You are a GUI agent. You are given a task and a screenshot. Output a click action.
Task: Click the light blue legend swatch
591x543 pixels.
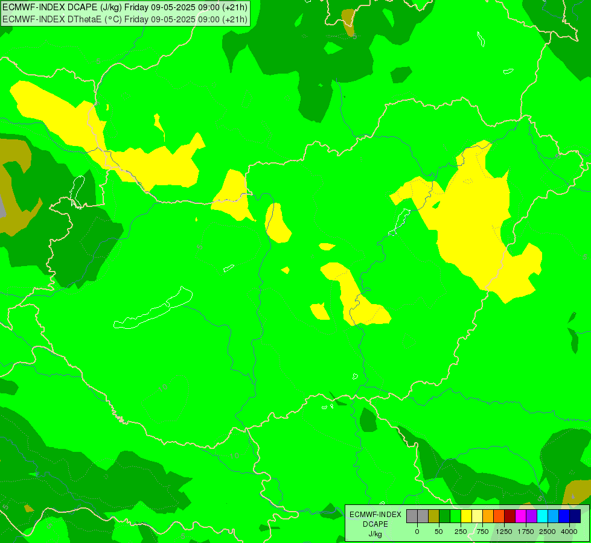pyautogui.click(x=554, y=516)
